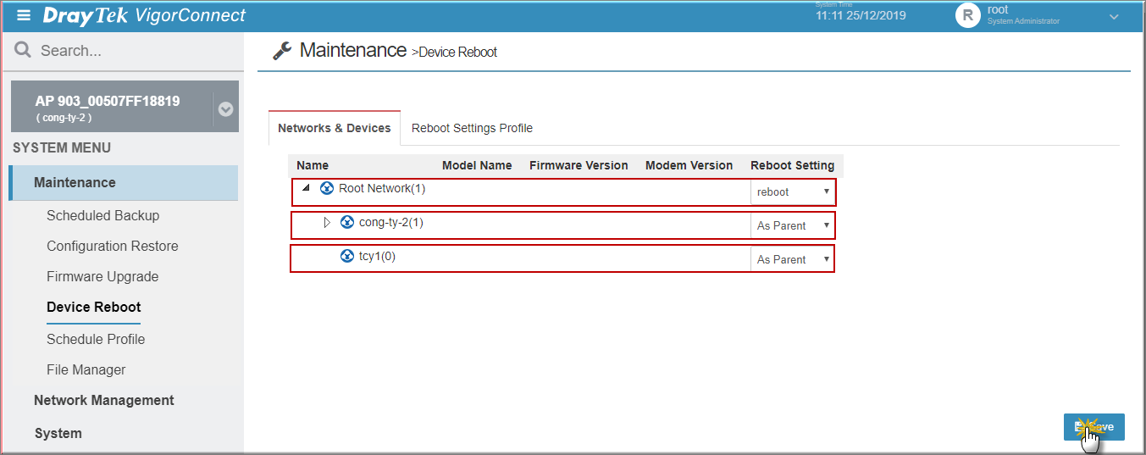
Task: Switch to Networks & Devices tab
Action: pyautogui.click(x=335, y=128)
